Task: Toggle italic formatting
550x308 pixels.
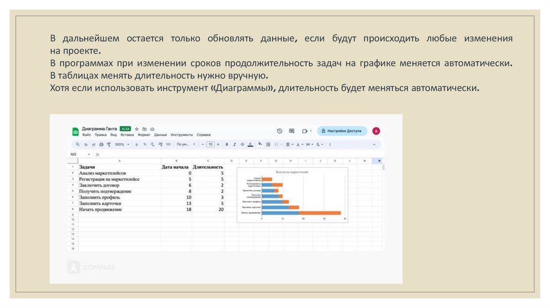Action: (x=235, y=144)
